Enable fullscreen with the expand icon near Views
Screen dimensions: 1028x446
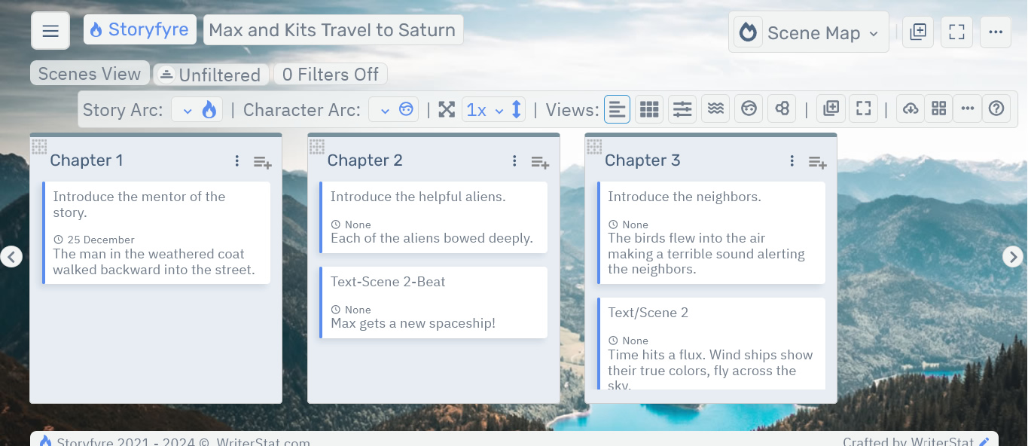[863, 108]
